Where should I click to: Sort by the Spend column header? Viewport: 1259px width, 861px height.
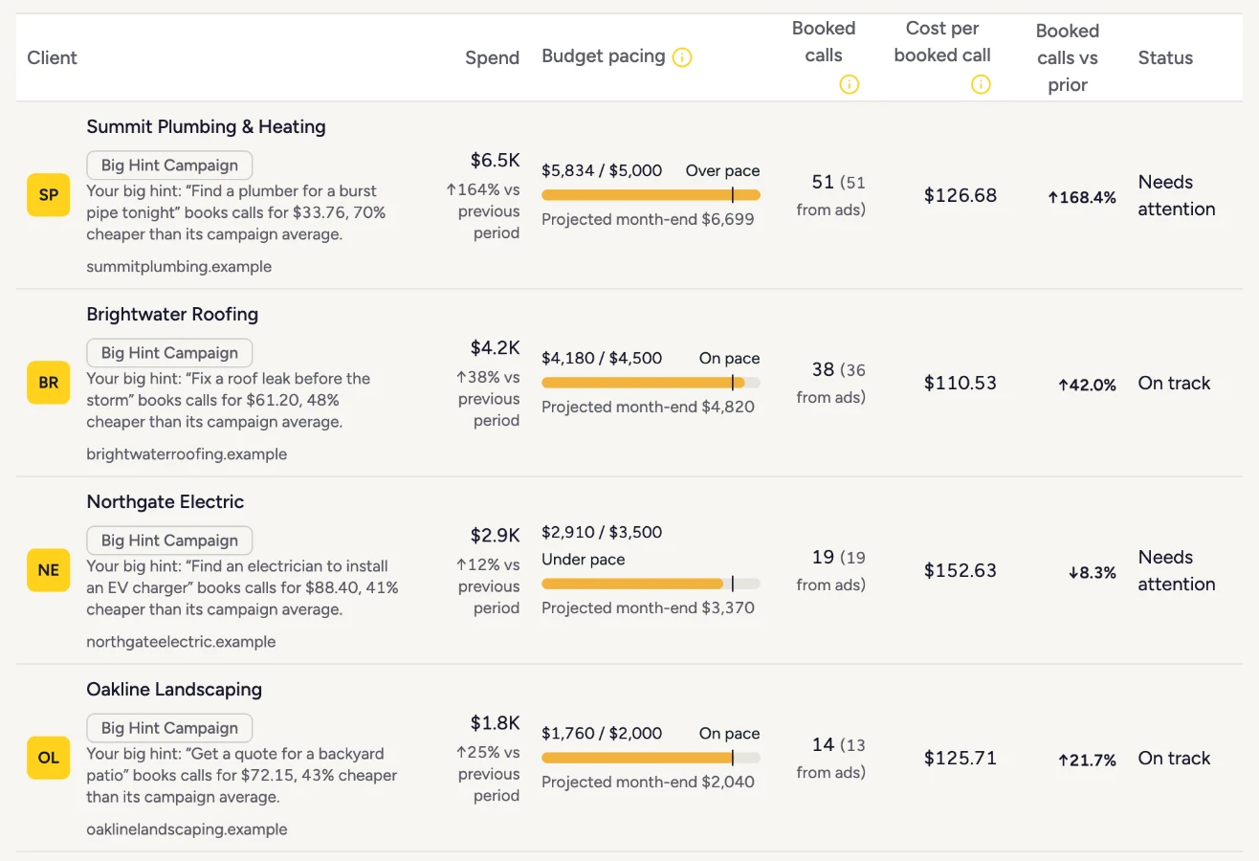pos(492,57)
